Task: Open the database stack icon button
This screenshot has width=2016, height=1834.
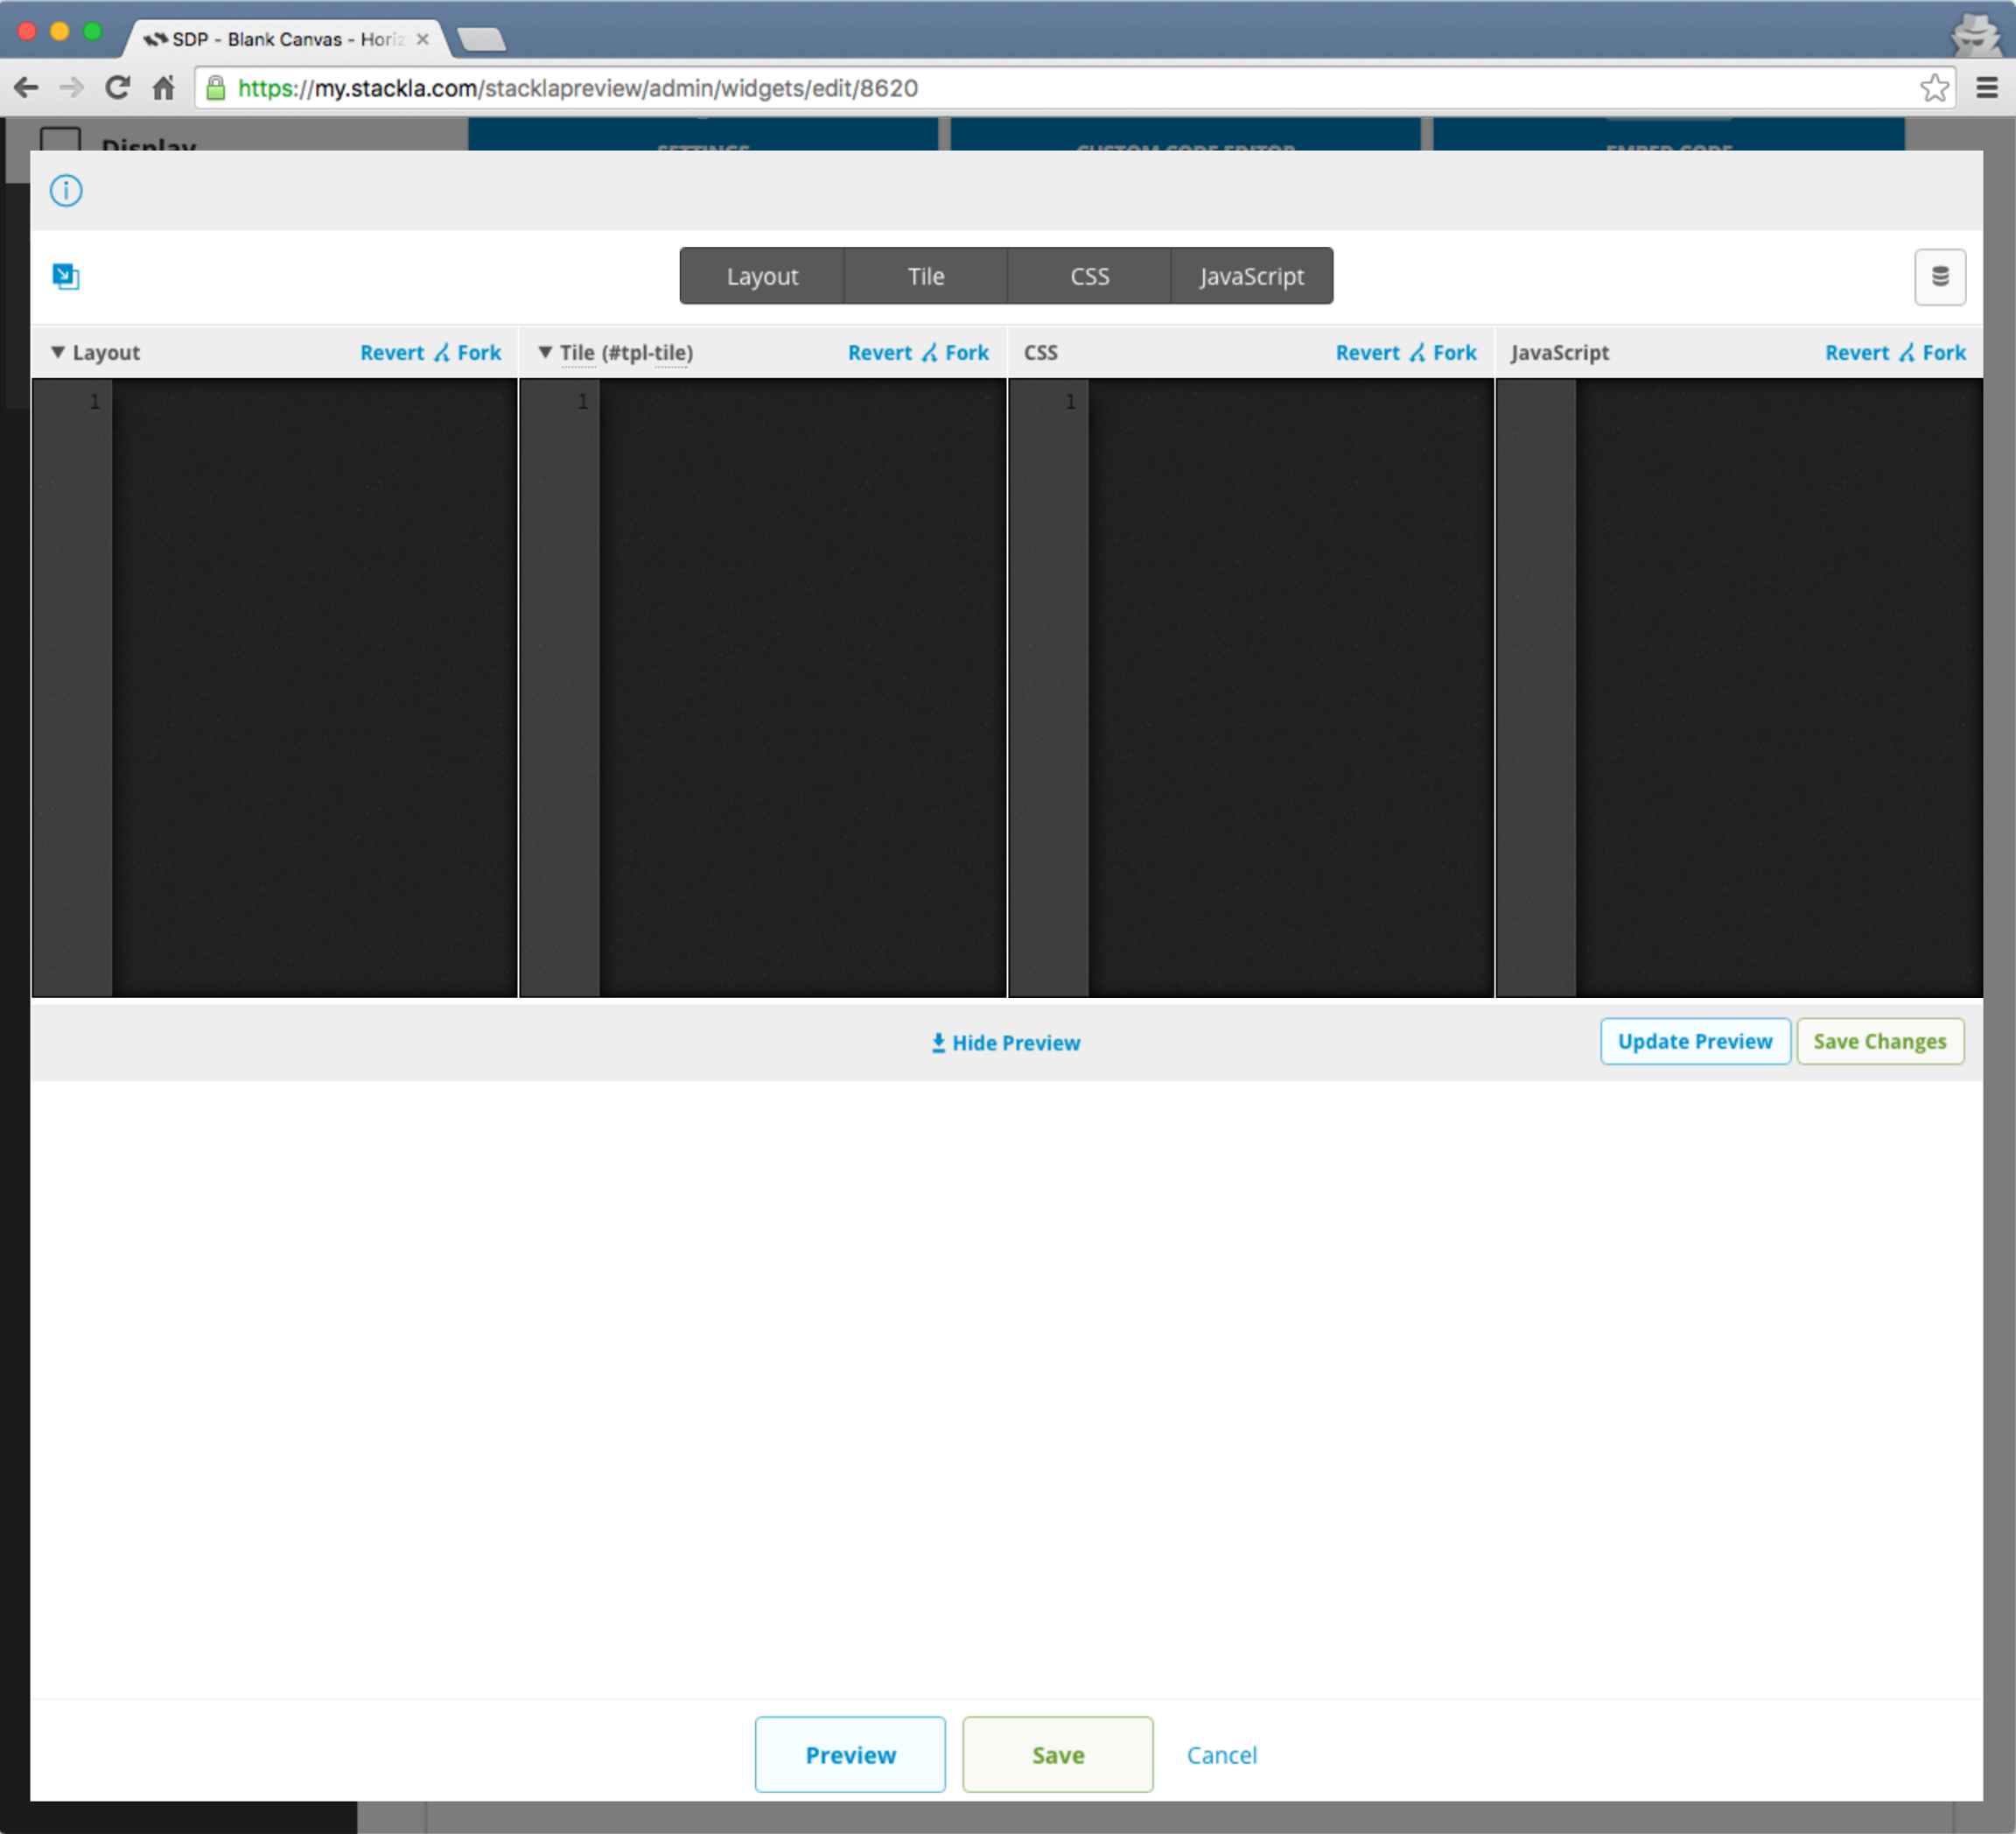Action: [1939, 278]
